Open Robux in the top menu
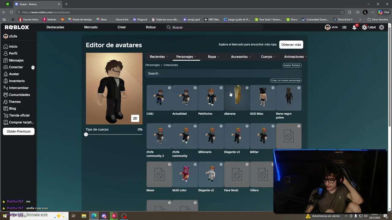The image size is (392, 220). point(151,27)
